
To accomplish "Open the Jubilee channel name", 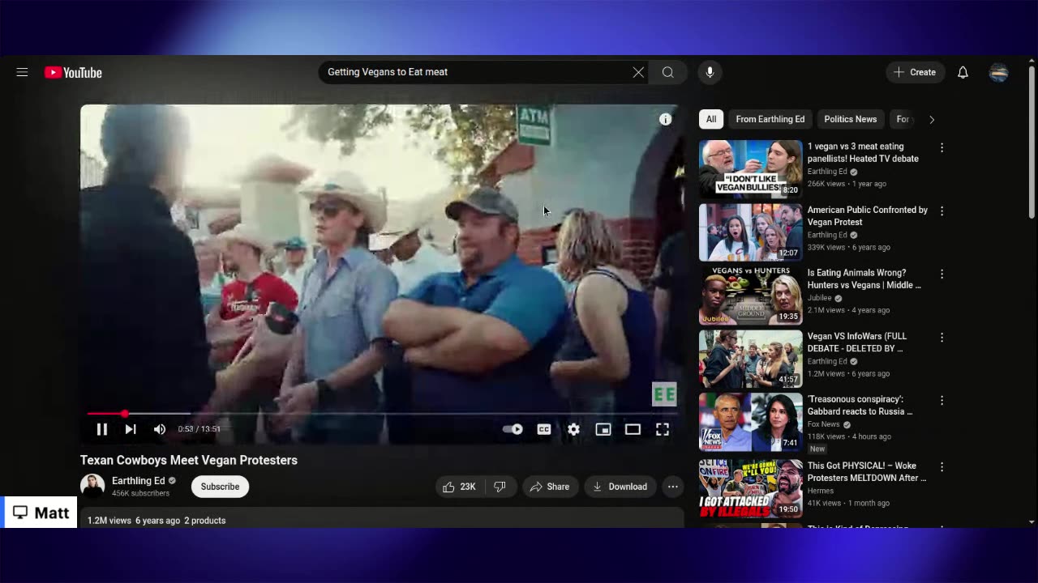I will 820,298.
